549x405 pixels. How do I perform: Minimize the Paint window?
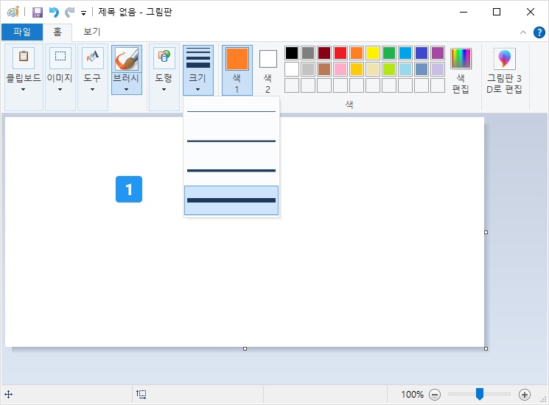click(464, 12)
